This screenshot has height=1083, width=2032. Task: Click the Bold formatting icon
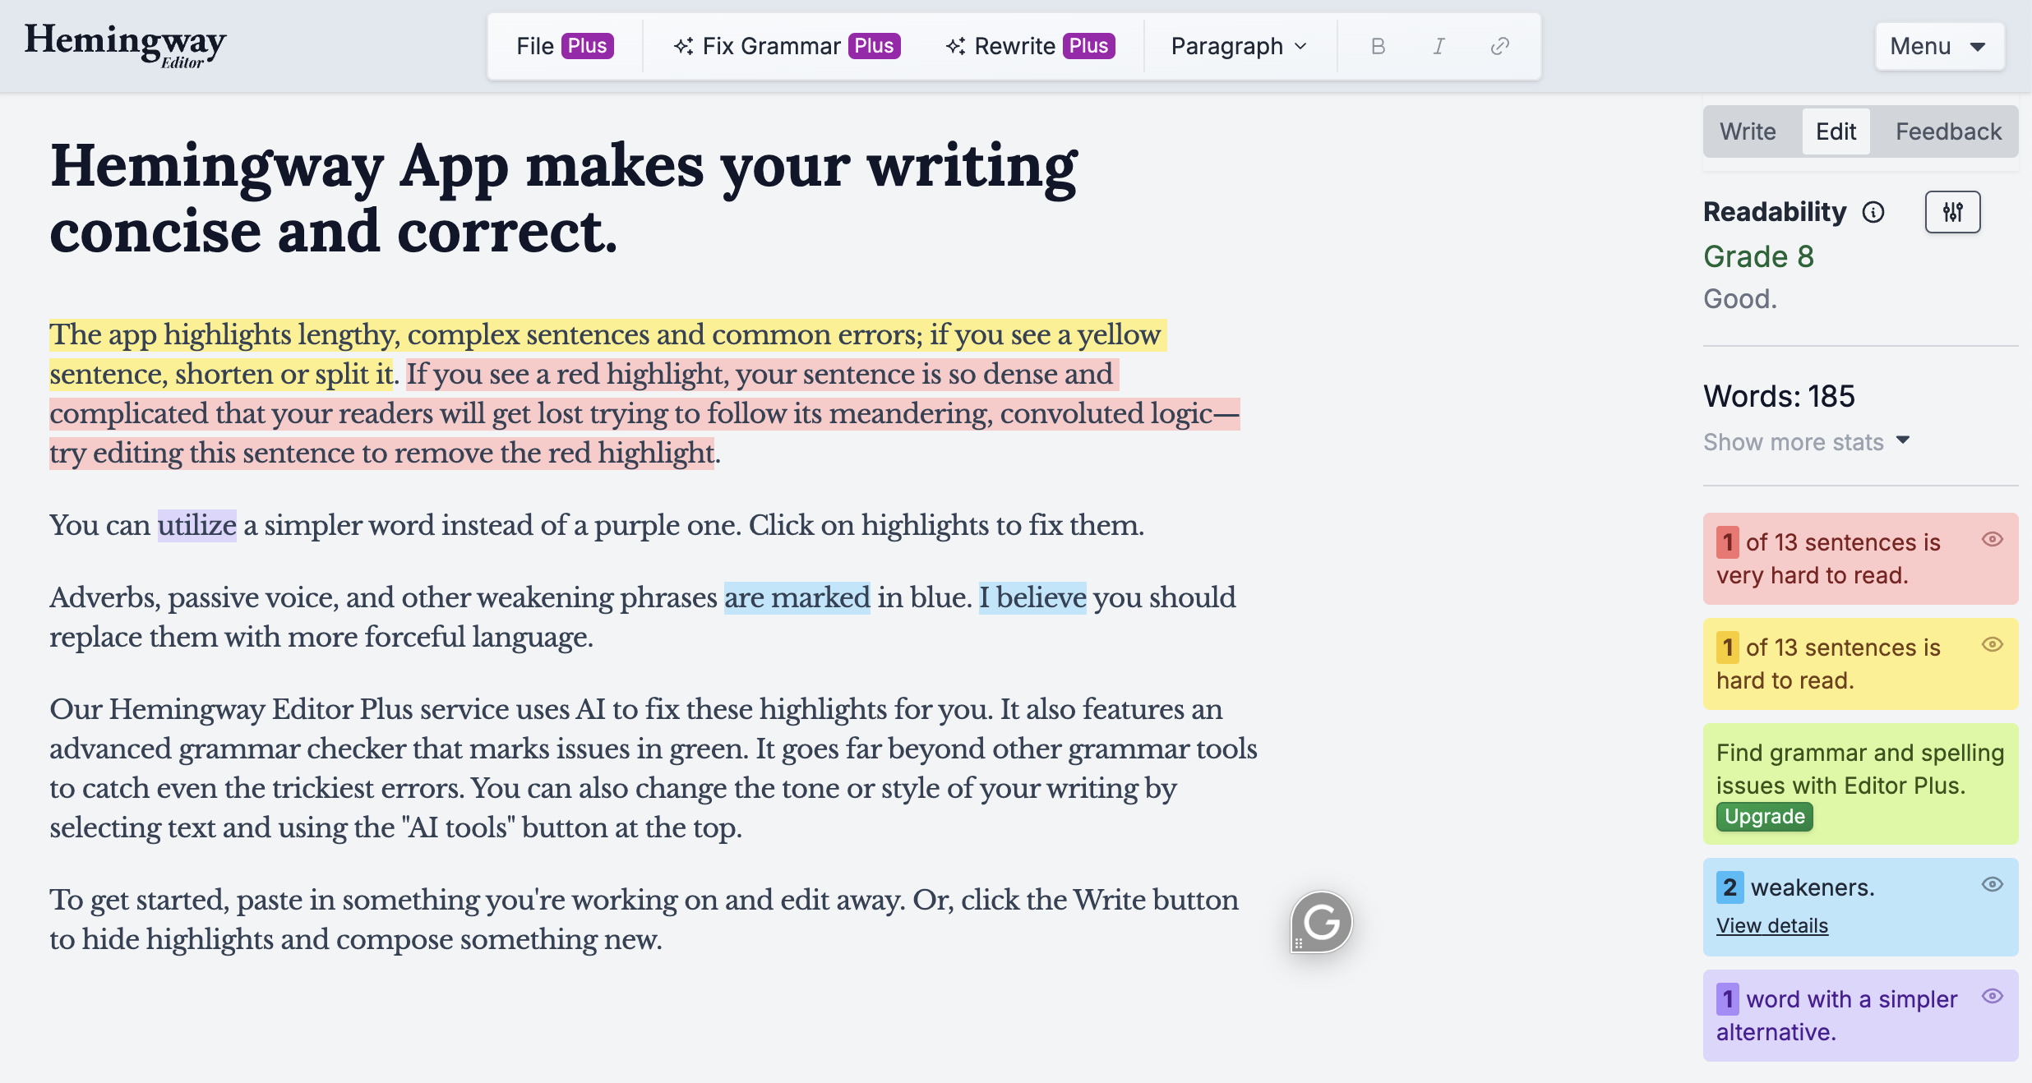[x=1376, y=46]
